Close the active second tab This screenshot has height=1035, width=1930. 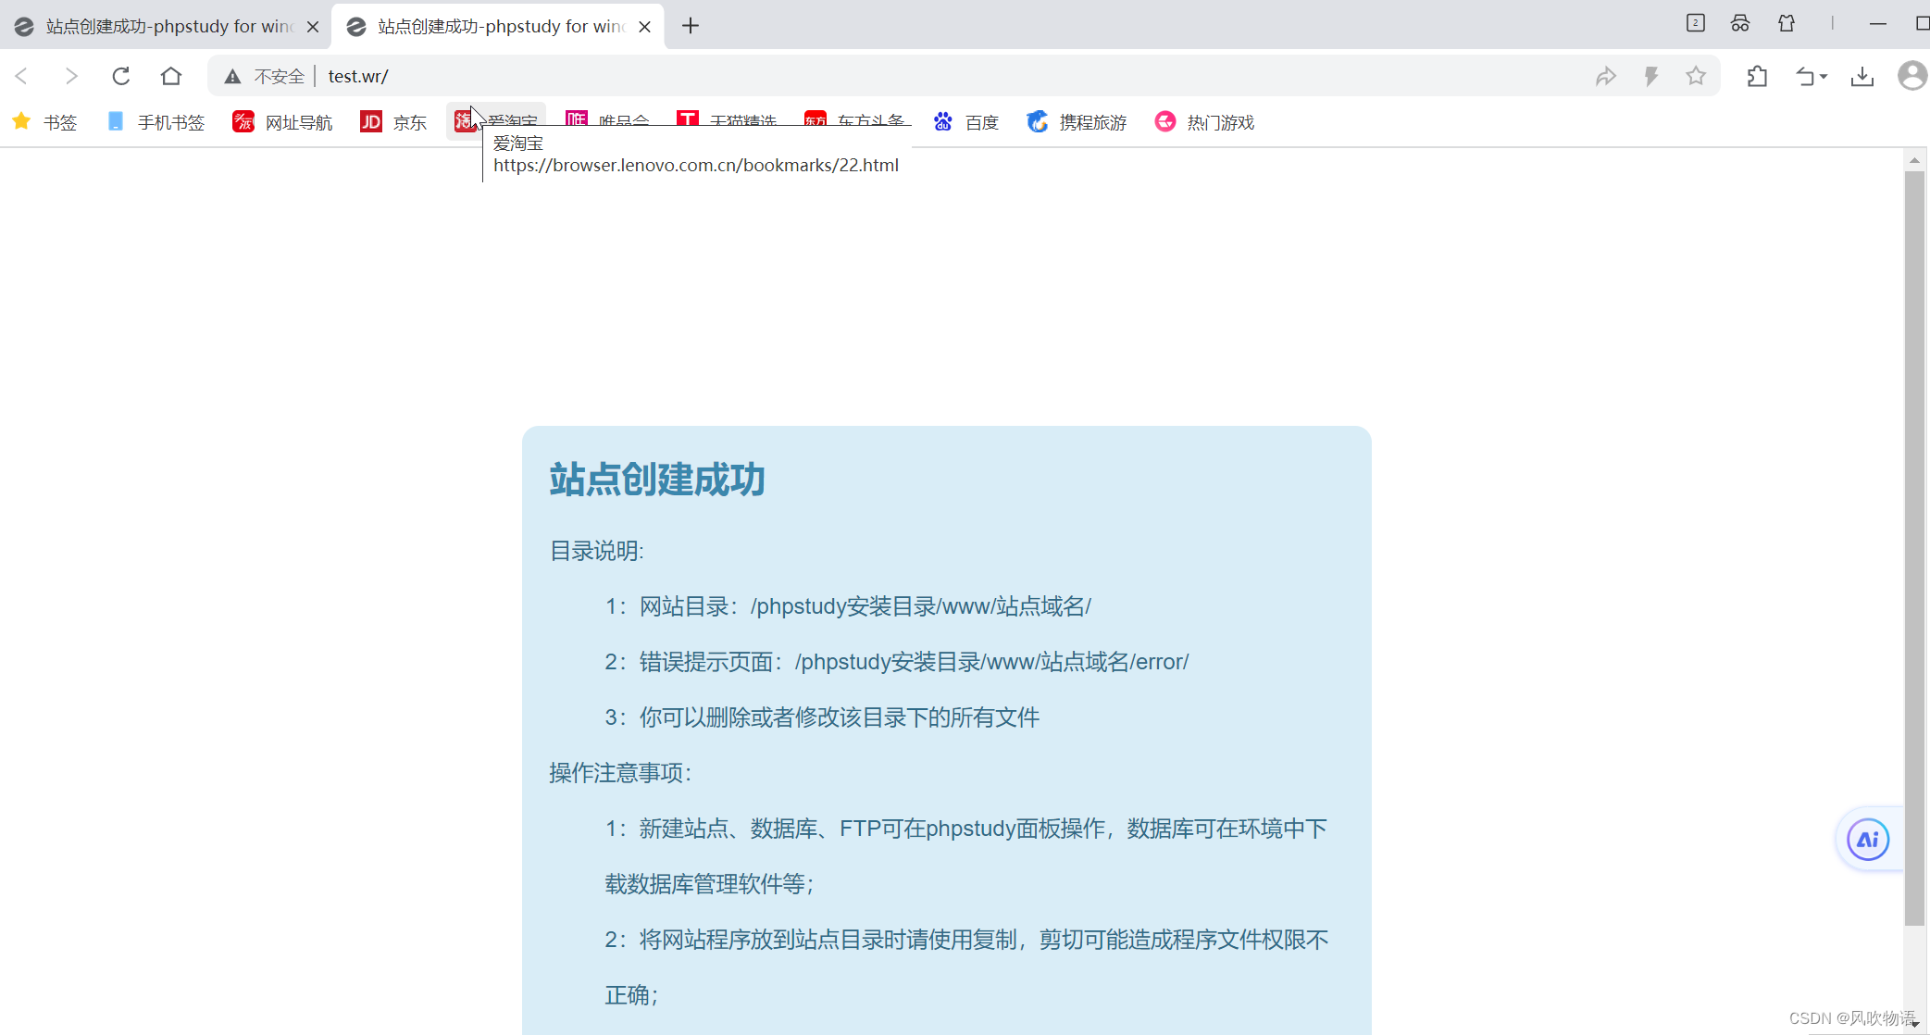645,27
